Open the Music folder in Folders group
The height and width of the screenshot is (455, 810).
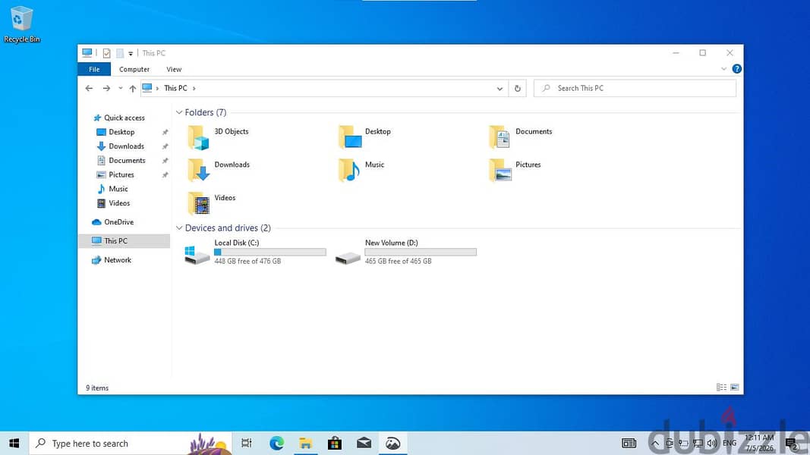pyautogui.click(x=361, y=170)
